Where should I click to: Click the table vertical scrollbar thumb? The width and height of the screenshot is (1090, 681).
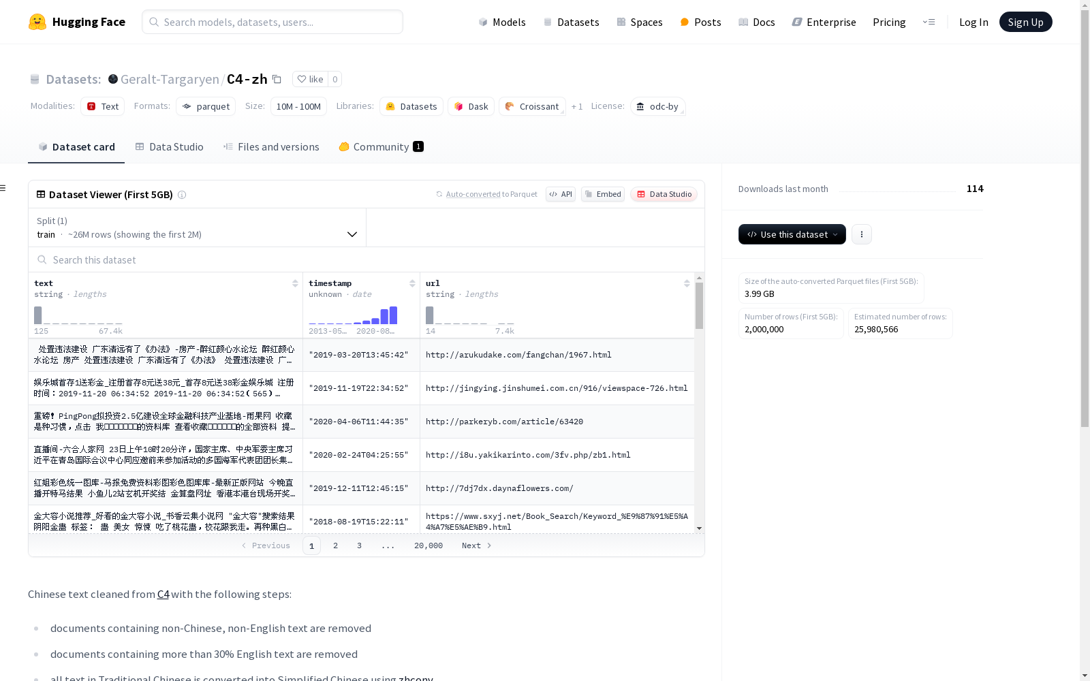699,306
